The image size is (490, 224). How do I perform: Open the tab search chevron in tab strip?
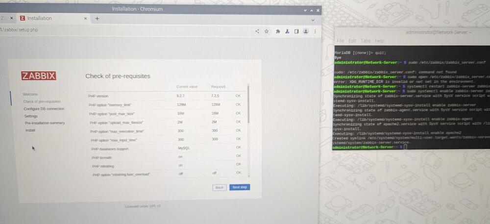point(313,20)
